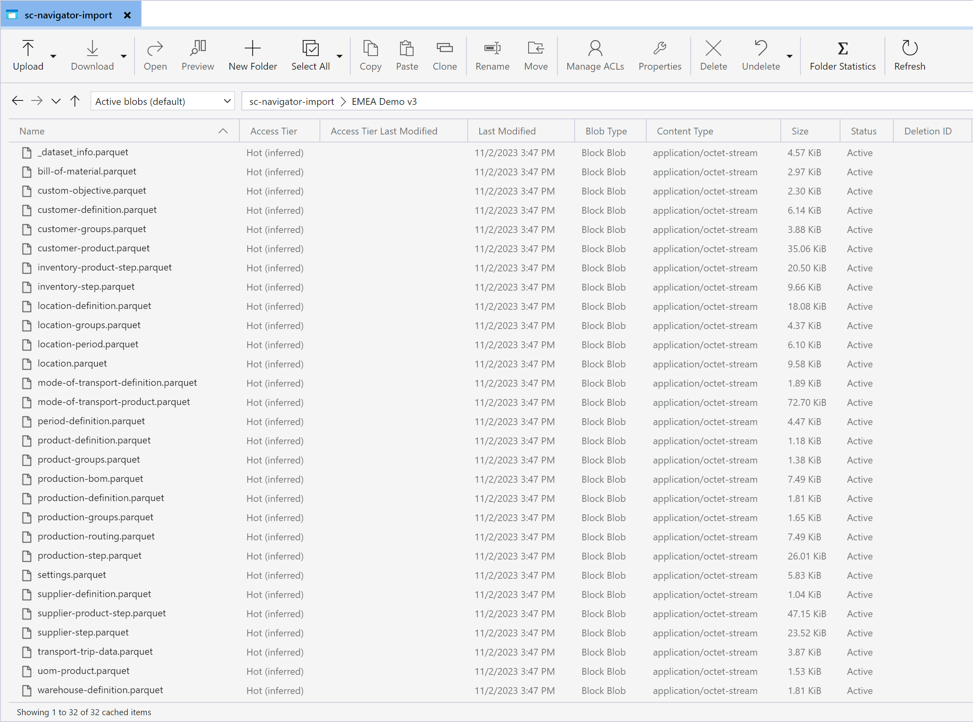Open the Properties tool

pyautogui.click(x=660, y=55)
